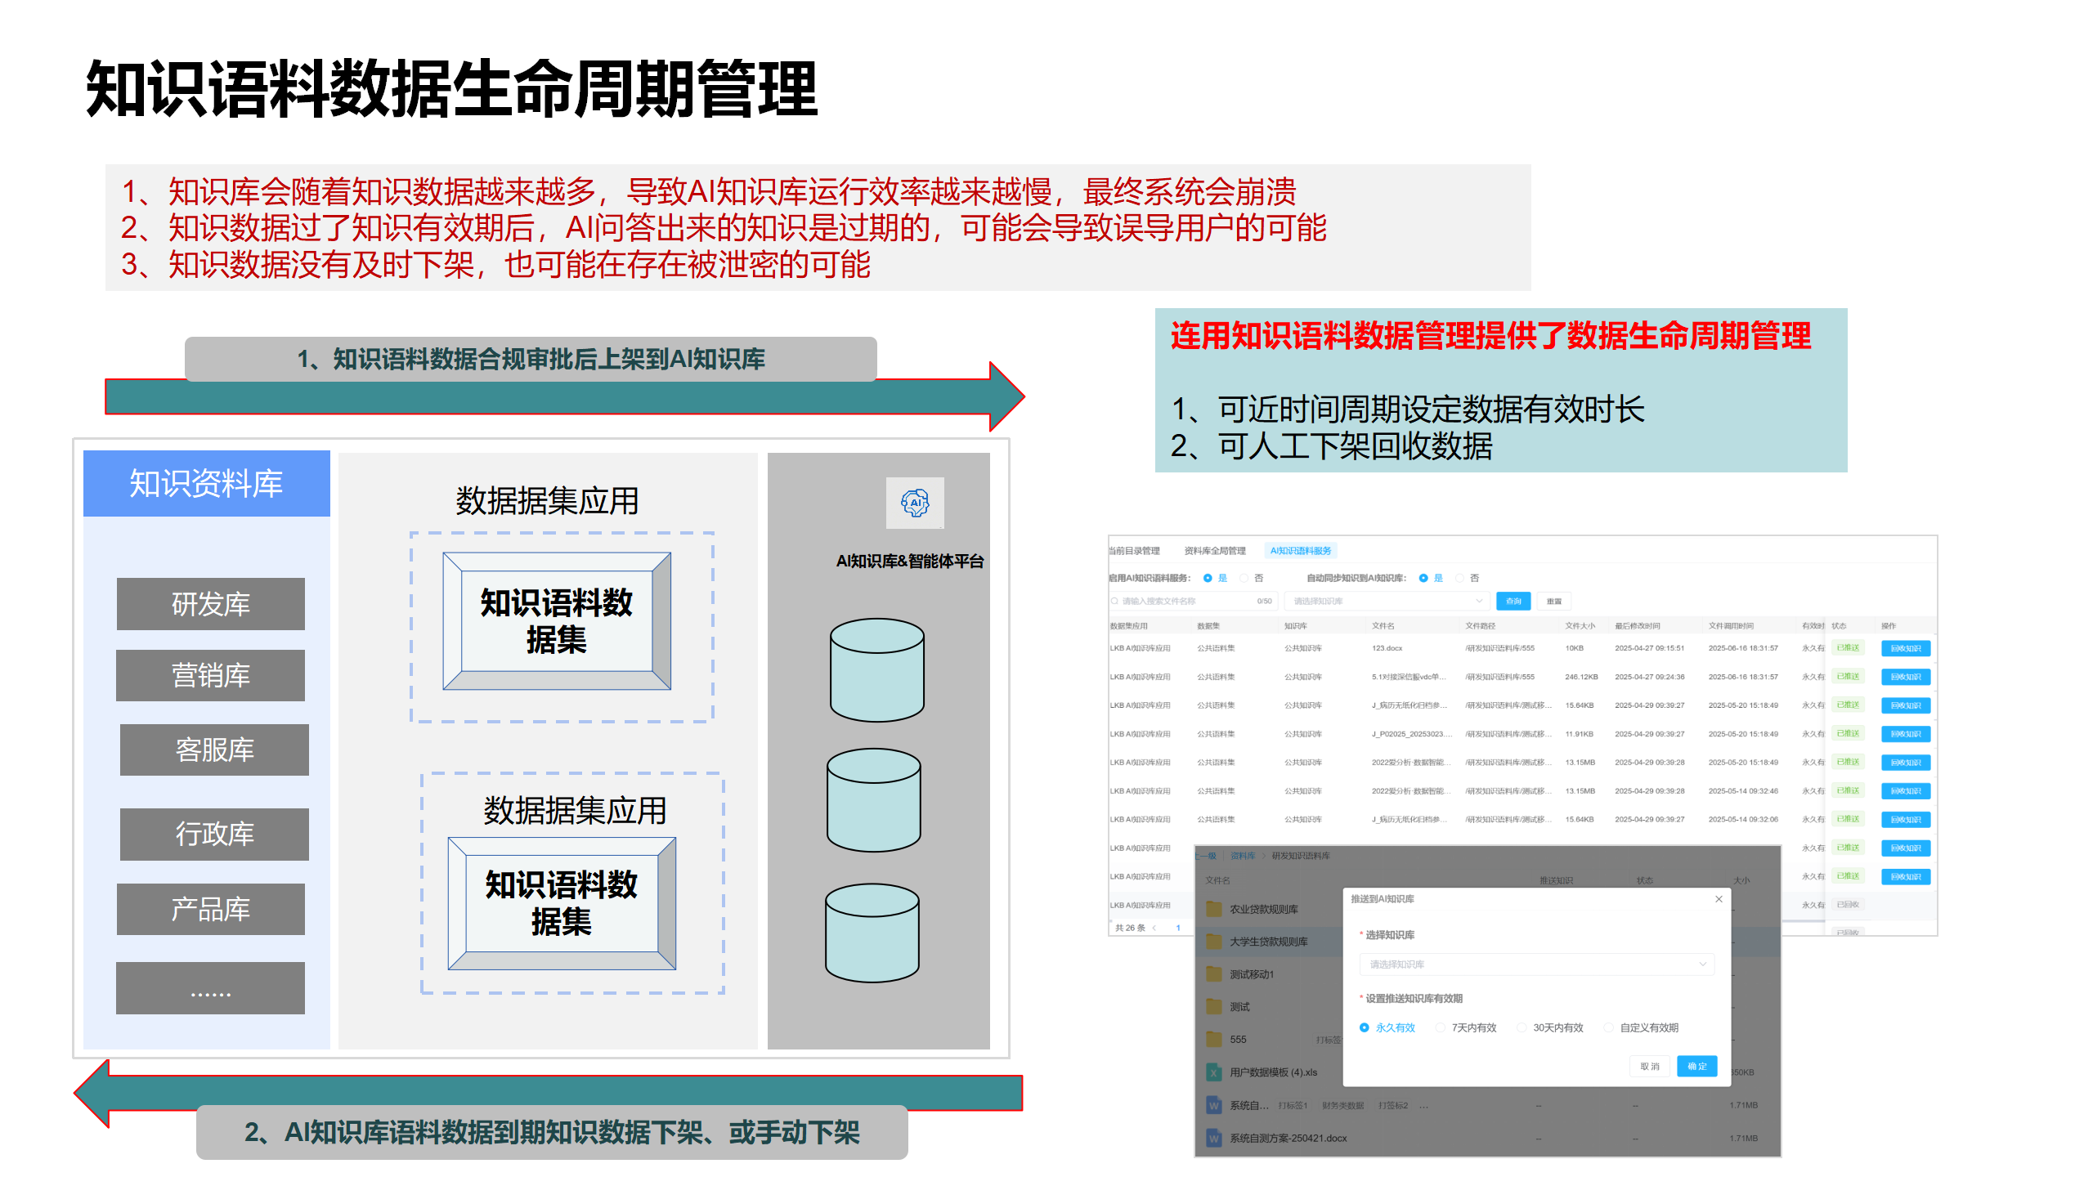Select the 7天内有效 radio option
This screenshot has width=2093, height=1177.
[1441, 1028]
